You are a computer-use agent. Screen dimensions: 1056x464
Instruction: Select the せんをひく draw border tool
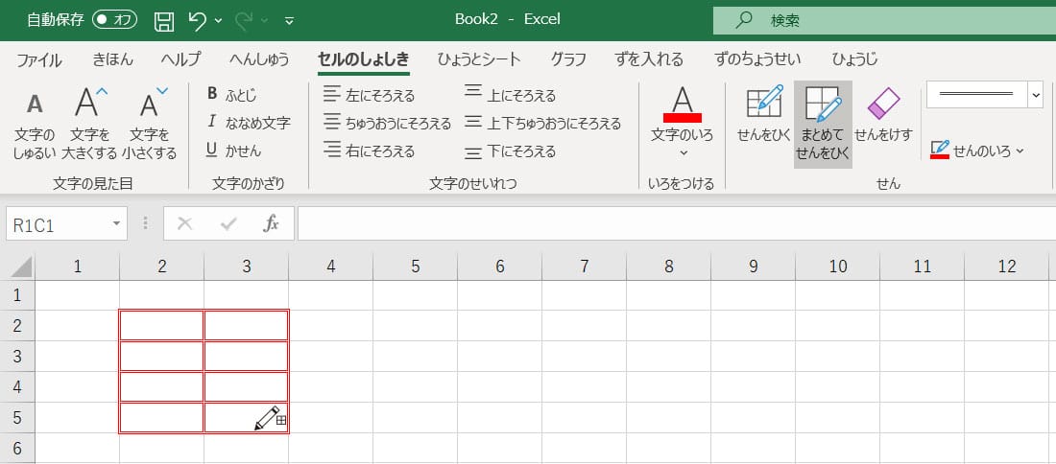pos(764,114)
